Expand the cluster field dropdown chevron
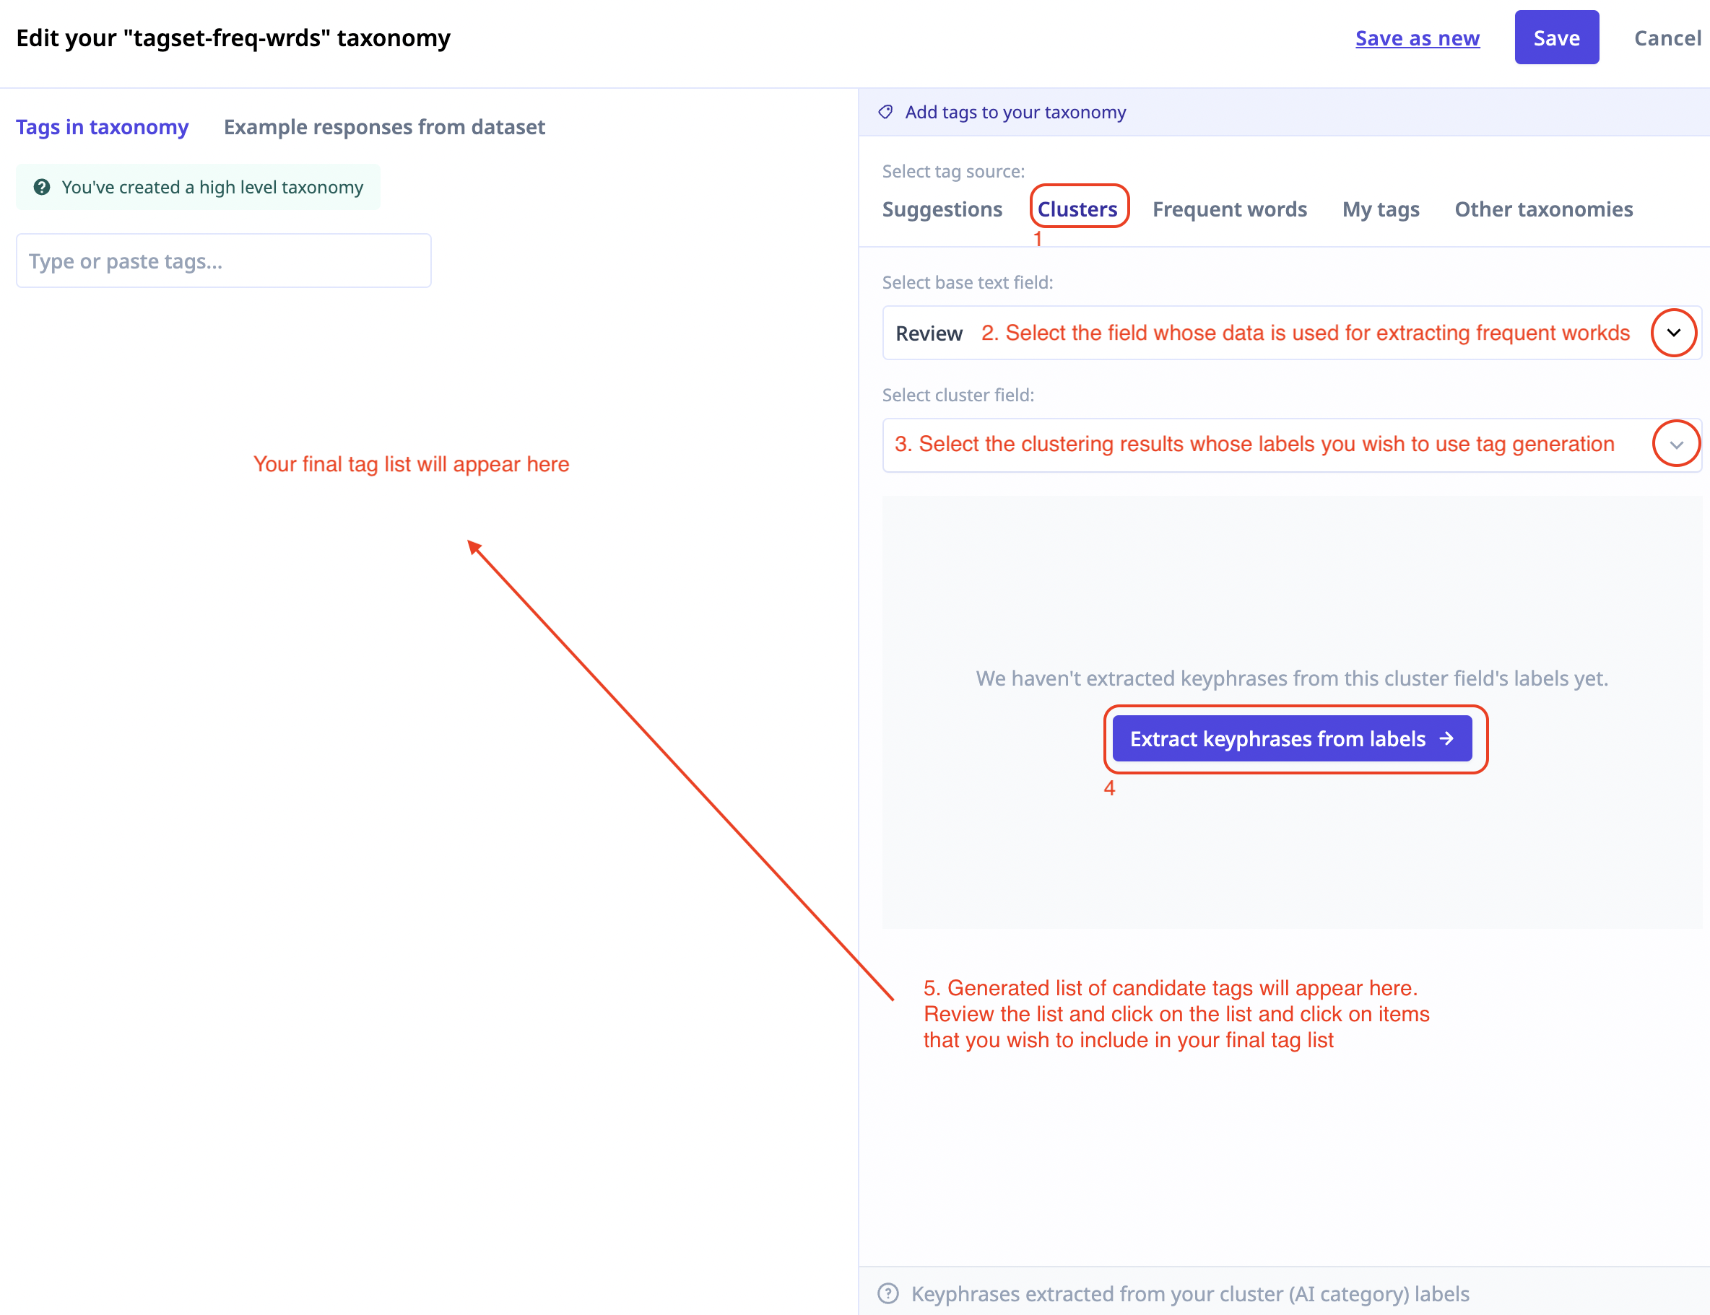Image resolution: width=1710 pixels, height=1315 pixels. (x=1675, y=445)
